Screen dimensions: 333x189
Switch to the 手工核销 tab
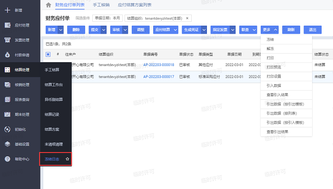101,5
